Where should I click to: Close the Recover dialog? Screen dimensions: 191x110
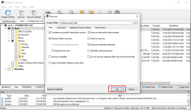137,16
